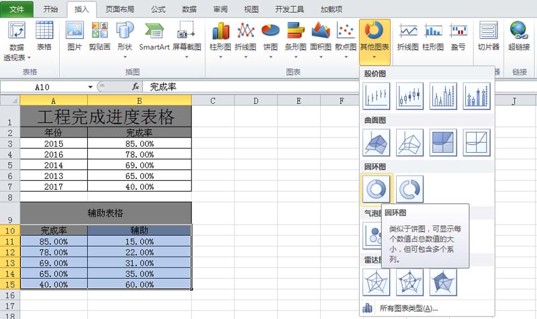This screenshot has height=319, width=537.
Task: Open the 文件 File tab
Action: pyautogui.click(x=17, y=9)
